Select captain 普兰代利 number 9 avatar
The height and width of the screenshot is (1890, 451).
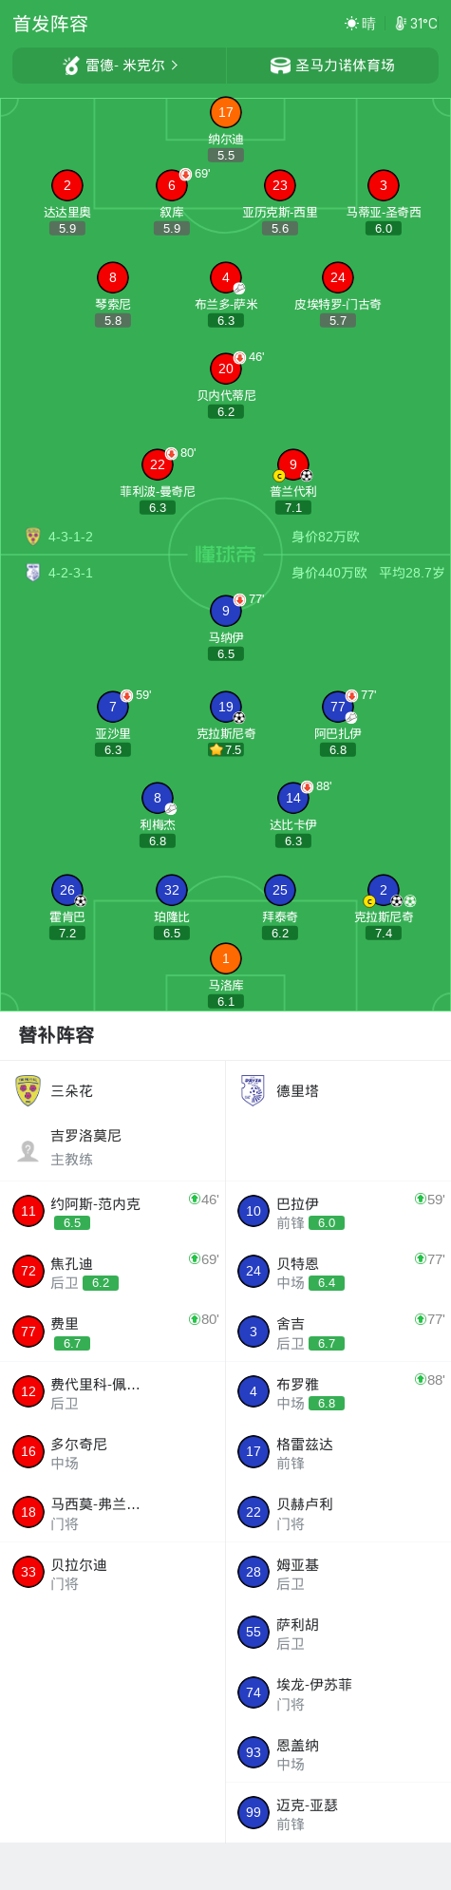pyautogui.click(x=292, y=464)
